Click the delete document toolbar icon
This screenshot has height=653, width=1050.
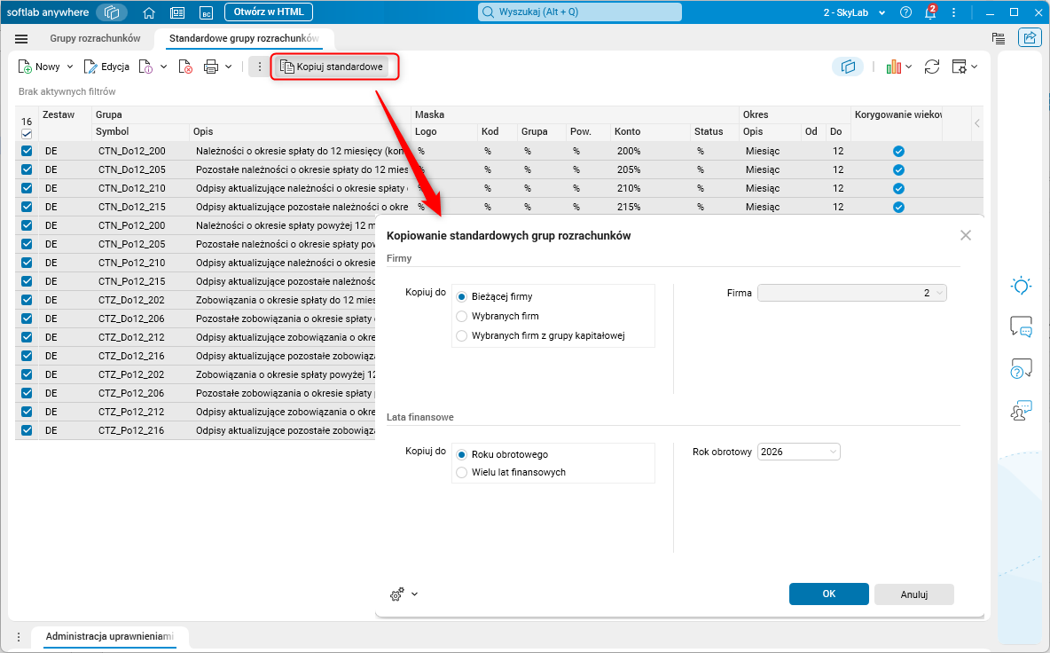coord(185,67)
